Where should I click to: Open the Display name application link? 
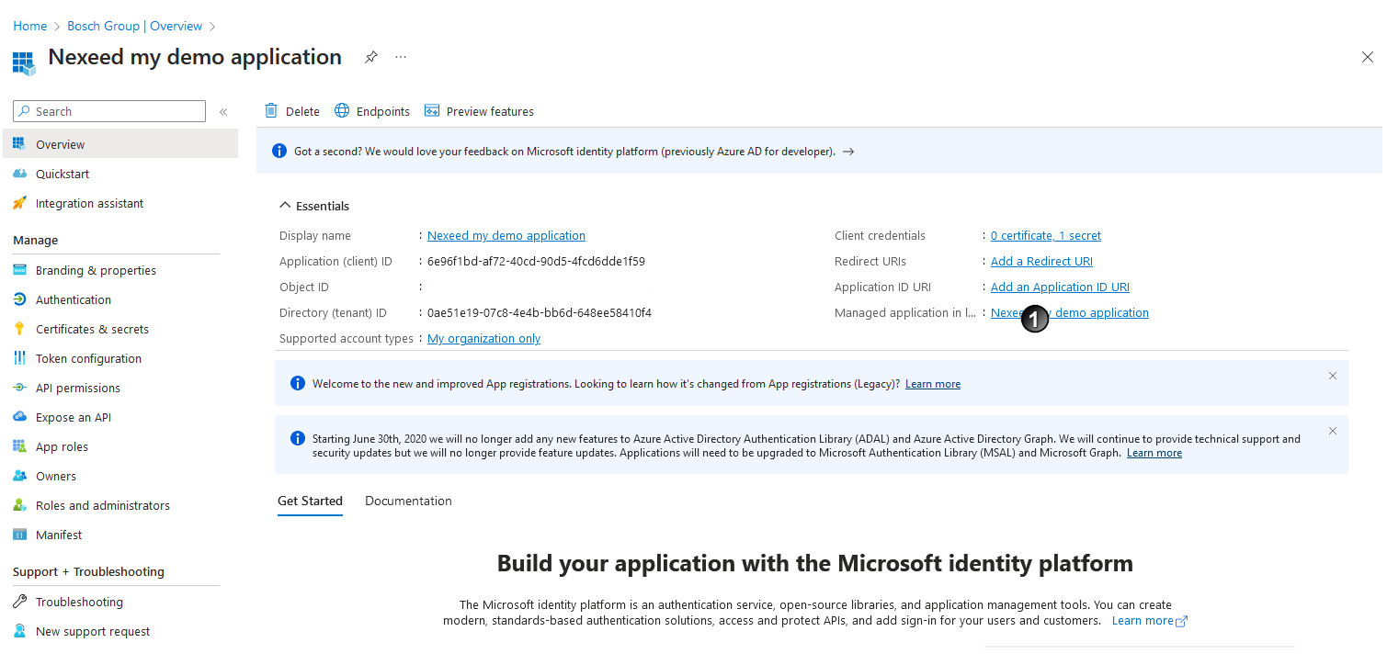(x=506, y=236)
